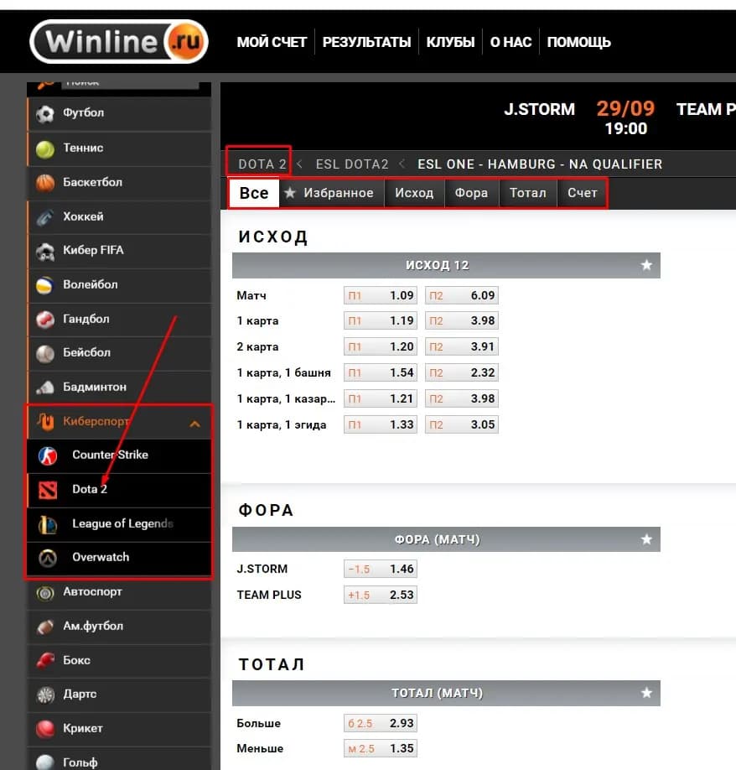Viewport: 736px width, 770px height.
Task: Bet on 2 карта П2 at 3.91
Action: pos(462,346)
